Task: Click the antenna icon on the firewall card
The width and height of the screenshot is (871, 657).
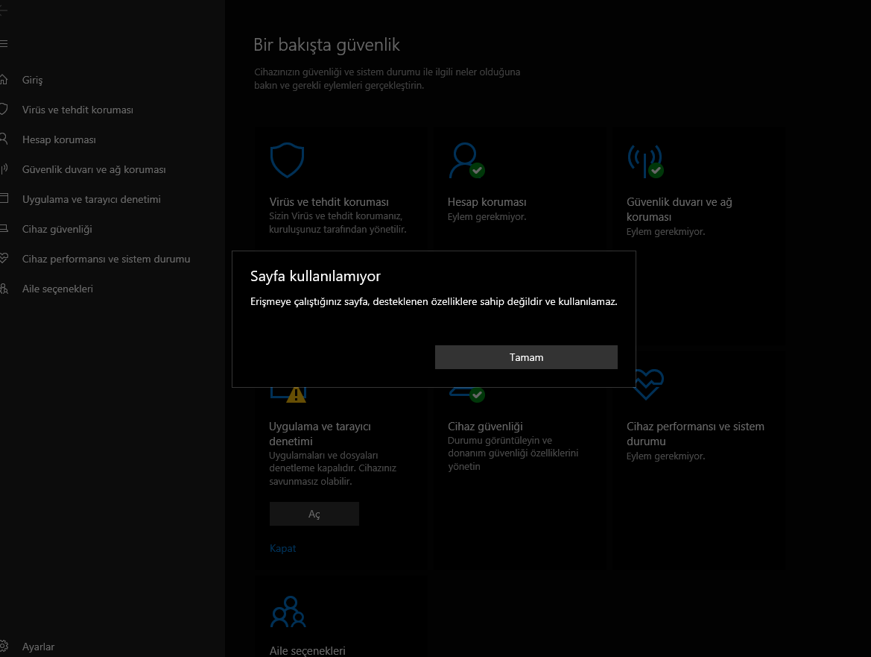Action: click(x=644, y=160)
